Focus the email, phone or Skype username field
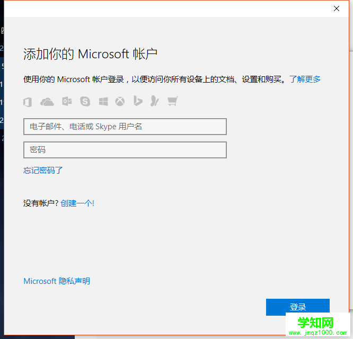This screenshot has height=339, width=353. pyautogui.click(x=125, y=127)
